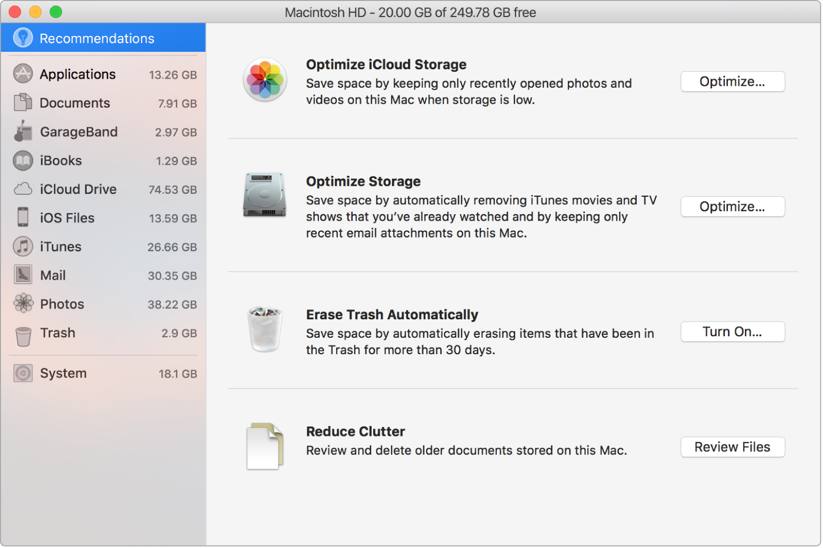Click the iBooks open-book icon
The image size is (823, 548).
23,160
